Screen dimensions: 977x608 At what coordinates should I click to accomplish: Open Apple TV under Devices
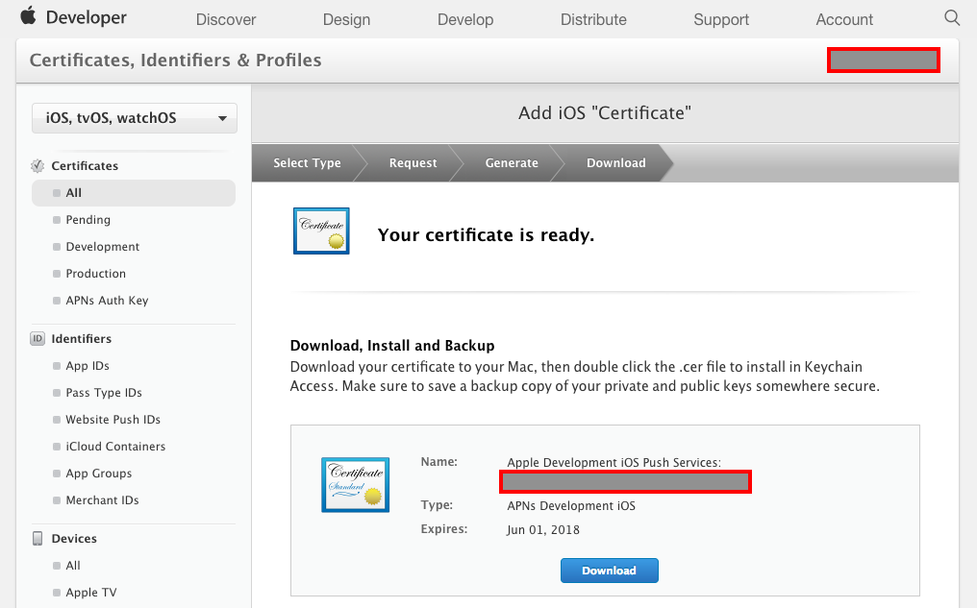point(91,593)
